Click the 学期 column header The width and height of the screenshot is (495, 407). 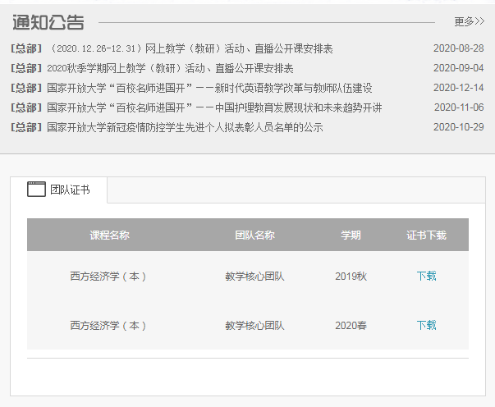point(351,236)
